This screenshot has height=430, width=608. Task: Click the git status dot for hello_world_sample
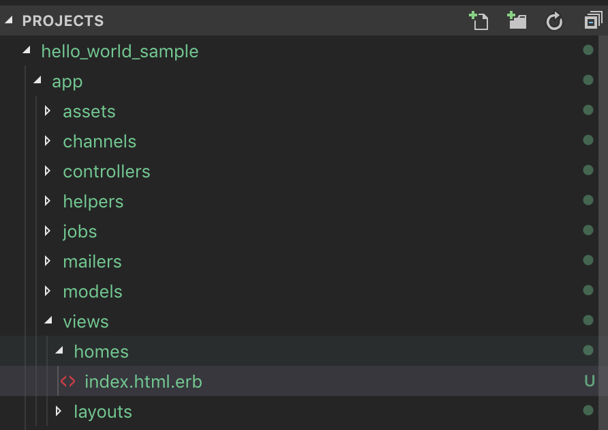pyautogui.click(x=588, y=51)
